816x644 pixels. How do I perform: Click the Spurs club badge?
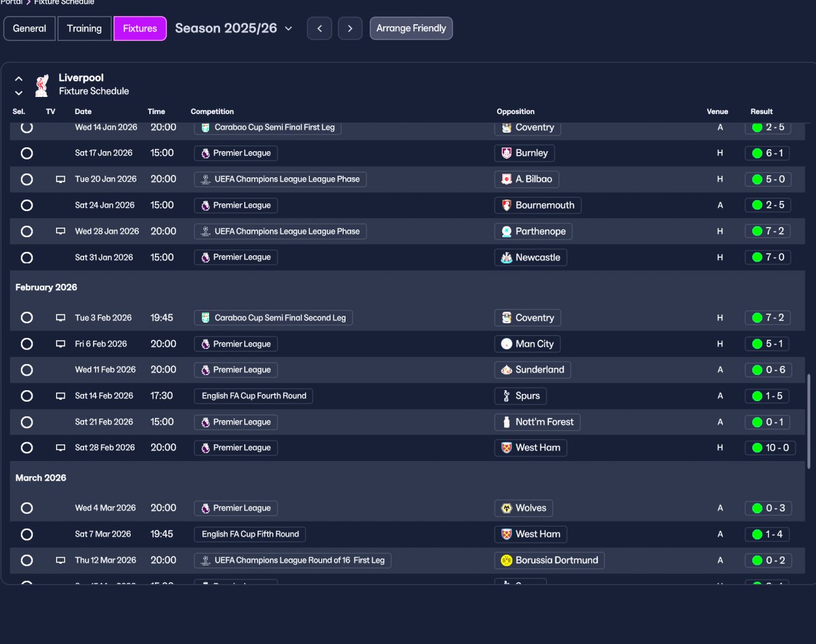507,396
